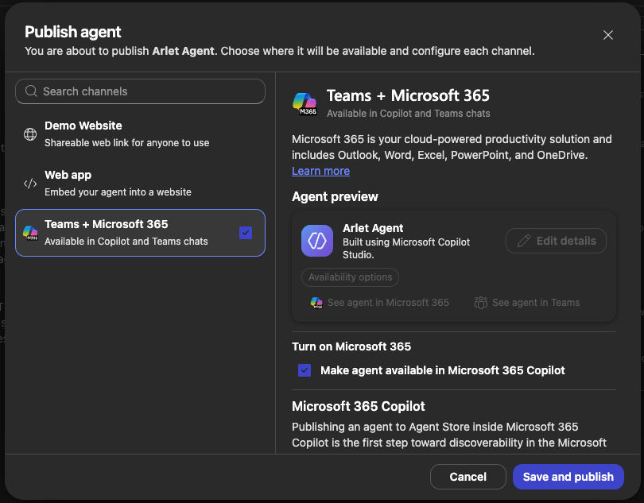The width and height of the screenshot is (644, 503).
Task: Toggle Make agent available in Microsoft 365 Copilot
Action: coord(305,370)
